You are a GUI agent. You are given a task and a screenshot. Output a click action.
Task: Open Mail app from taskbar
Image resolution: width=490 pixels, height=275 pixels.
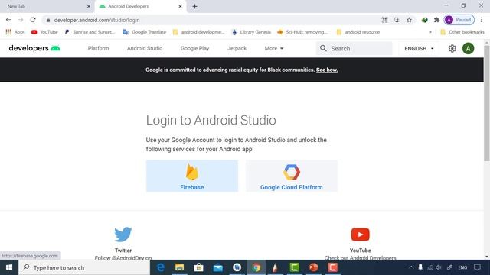(x=217, y=267)
